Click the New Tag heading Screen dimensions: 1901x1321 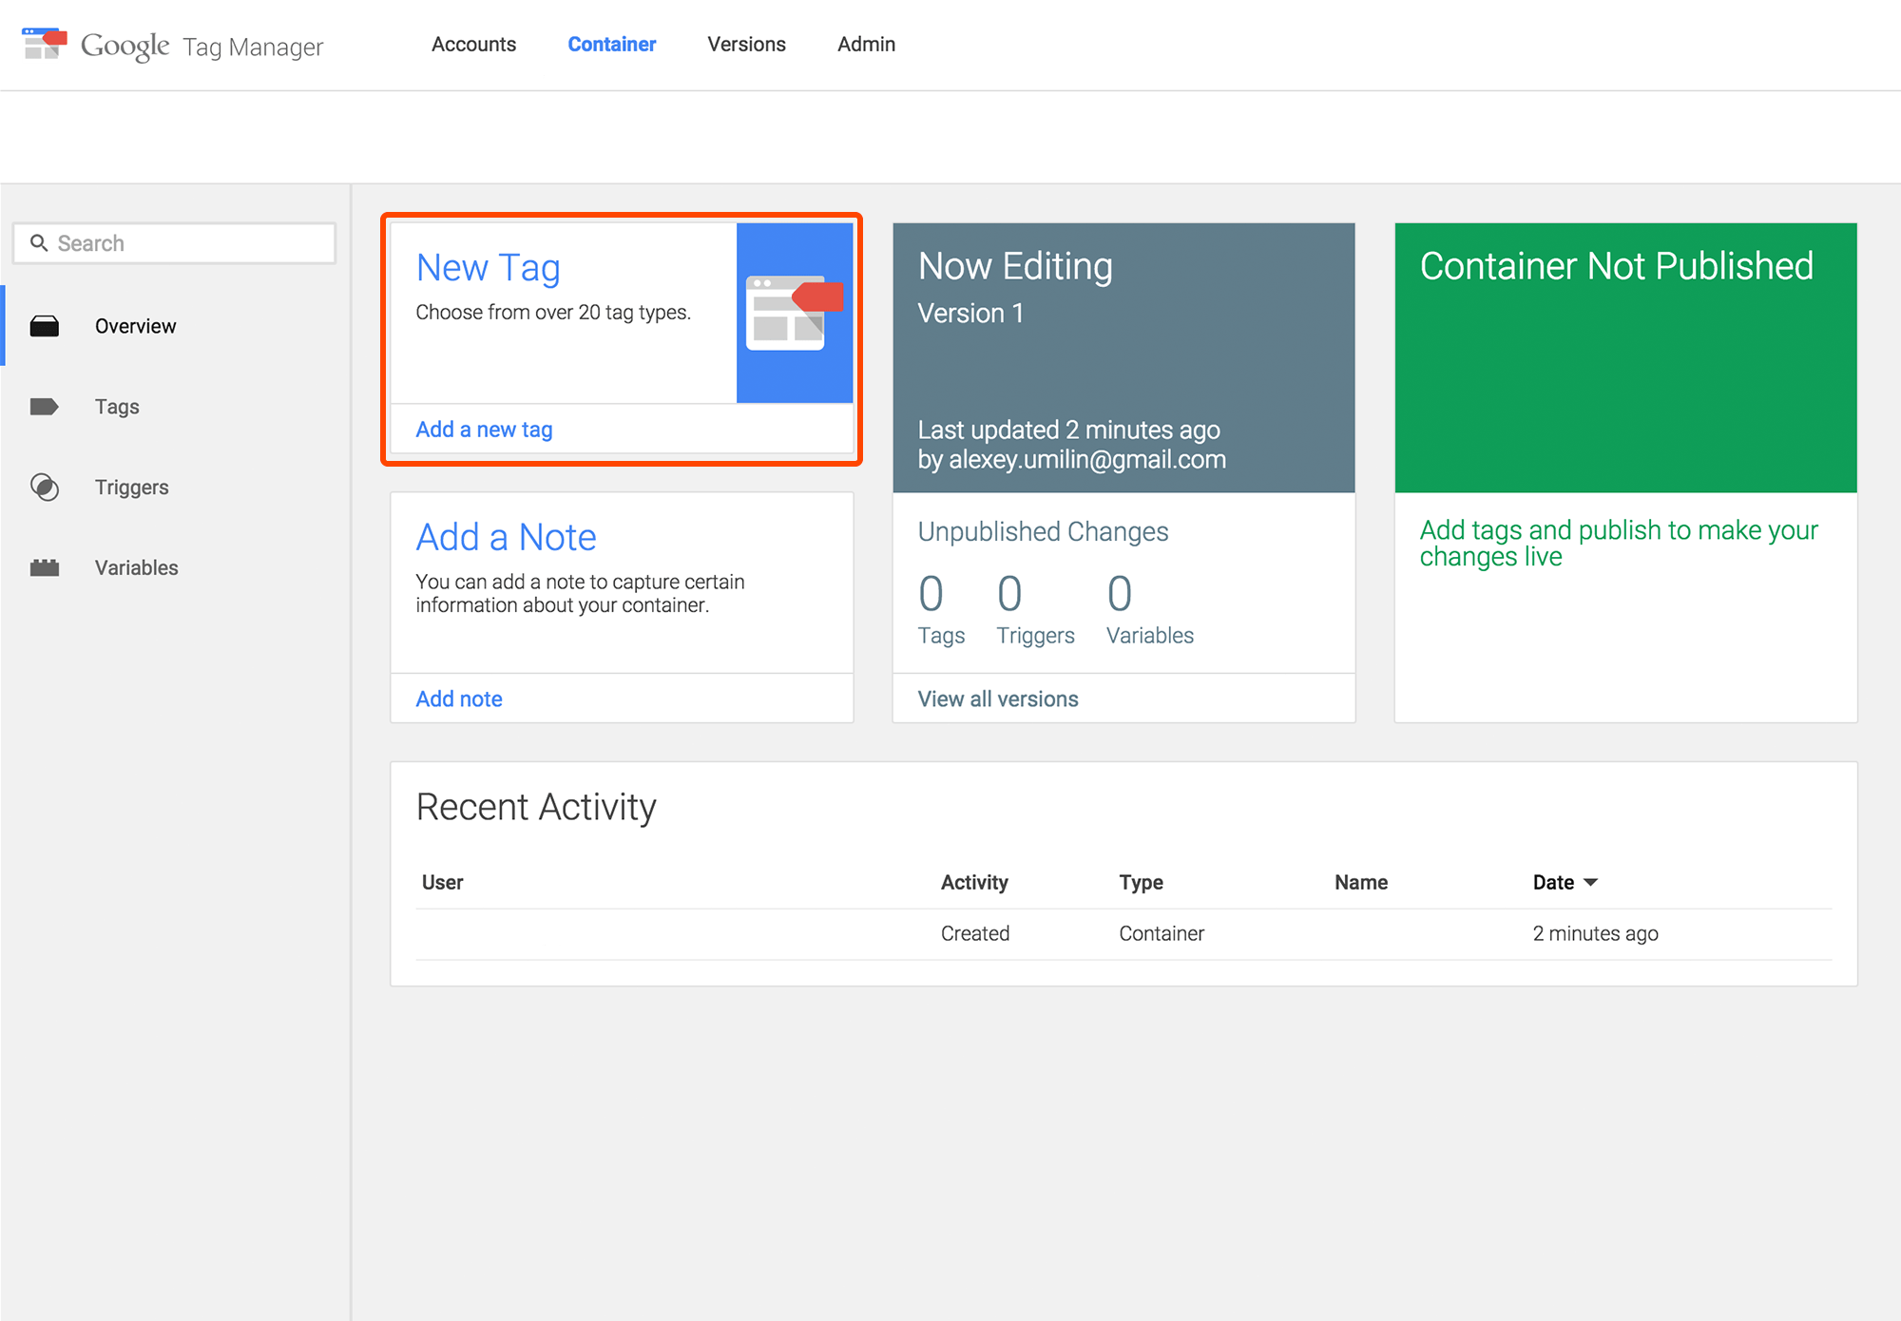pos(488,268)
